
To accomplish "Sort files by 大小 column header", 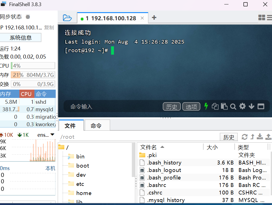I will coord(219,147).
